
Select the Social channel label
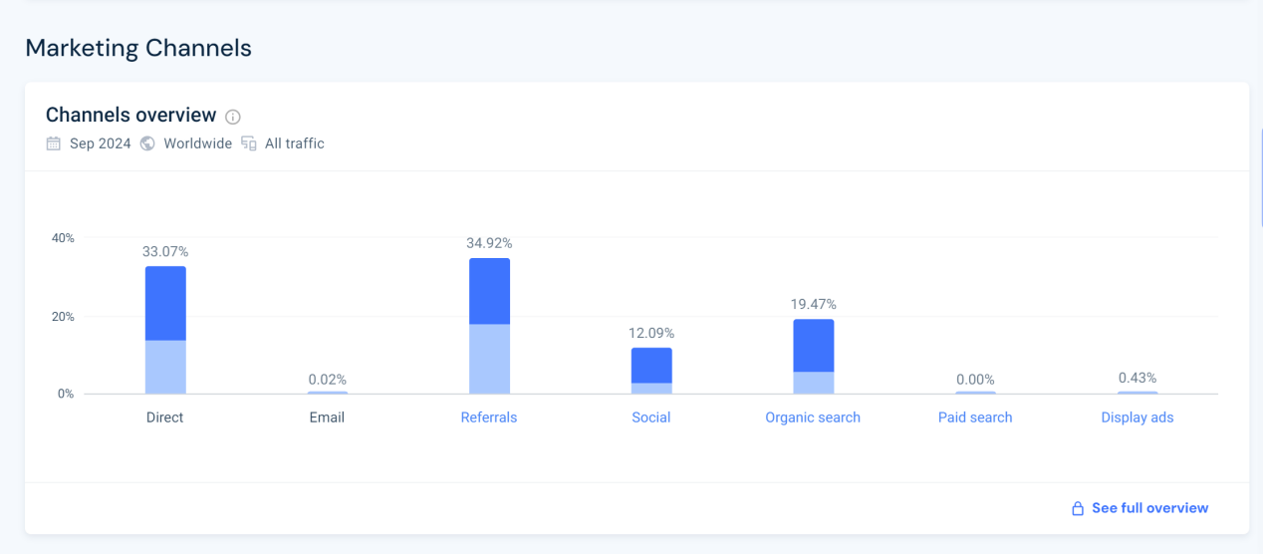point(651,417)
